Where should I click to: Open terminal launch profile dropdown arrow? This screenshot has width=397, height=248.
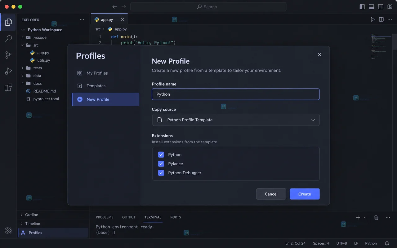[x=365, y=217]
